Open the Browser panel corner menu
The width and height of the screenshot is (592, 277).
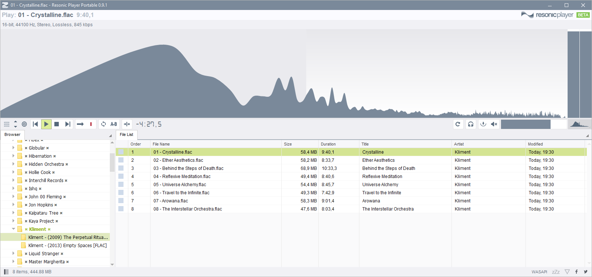click(x=110, y=136)
